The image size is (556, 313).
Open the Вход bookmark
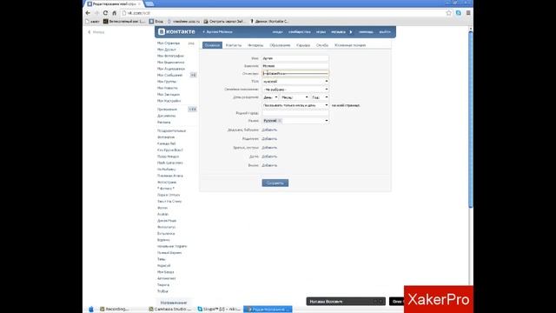(x=156, y=21)
